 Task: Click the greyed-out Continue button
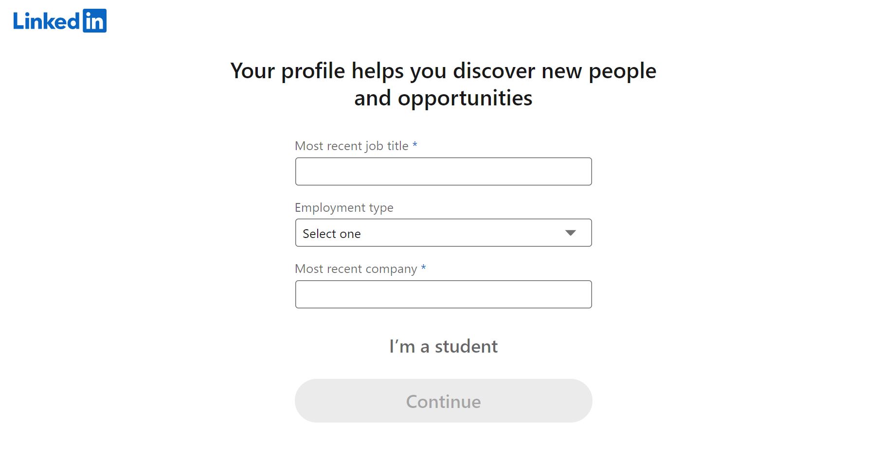[442, 401]
